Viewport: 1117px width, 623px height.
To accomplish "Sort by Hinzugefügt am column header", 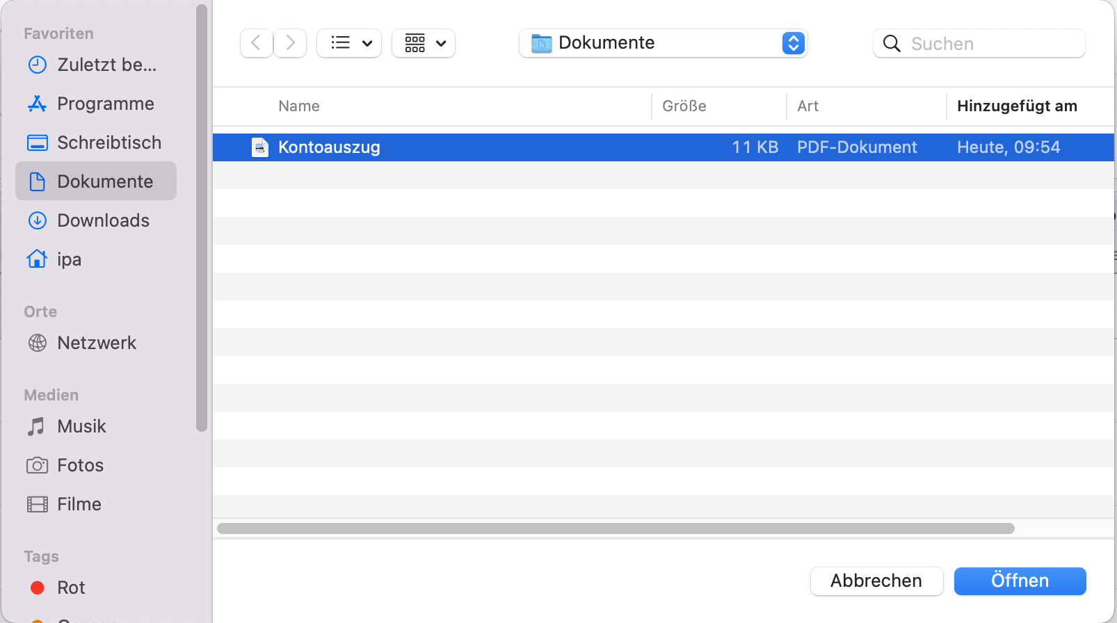I will [1017, 106].
